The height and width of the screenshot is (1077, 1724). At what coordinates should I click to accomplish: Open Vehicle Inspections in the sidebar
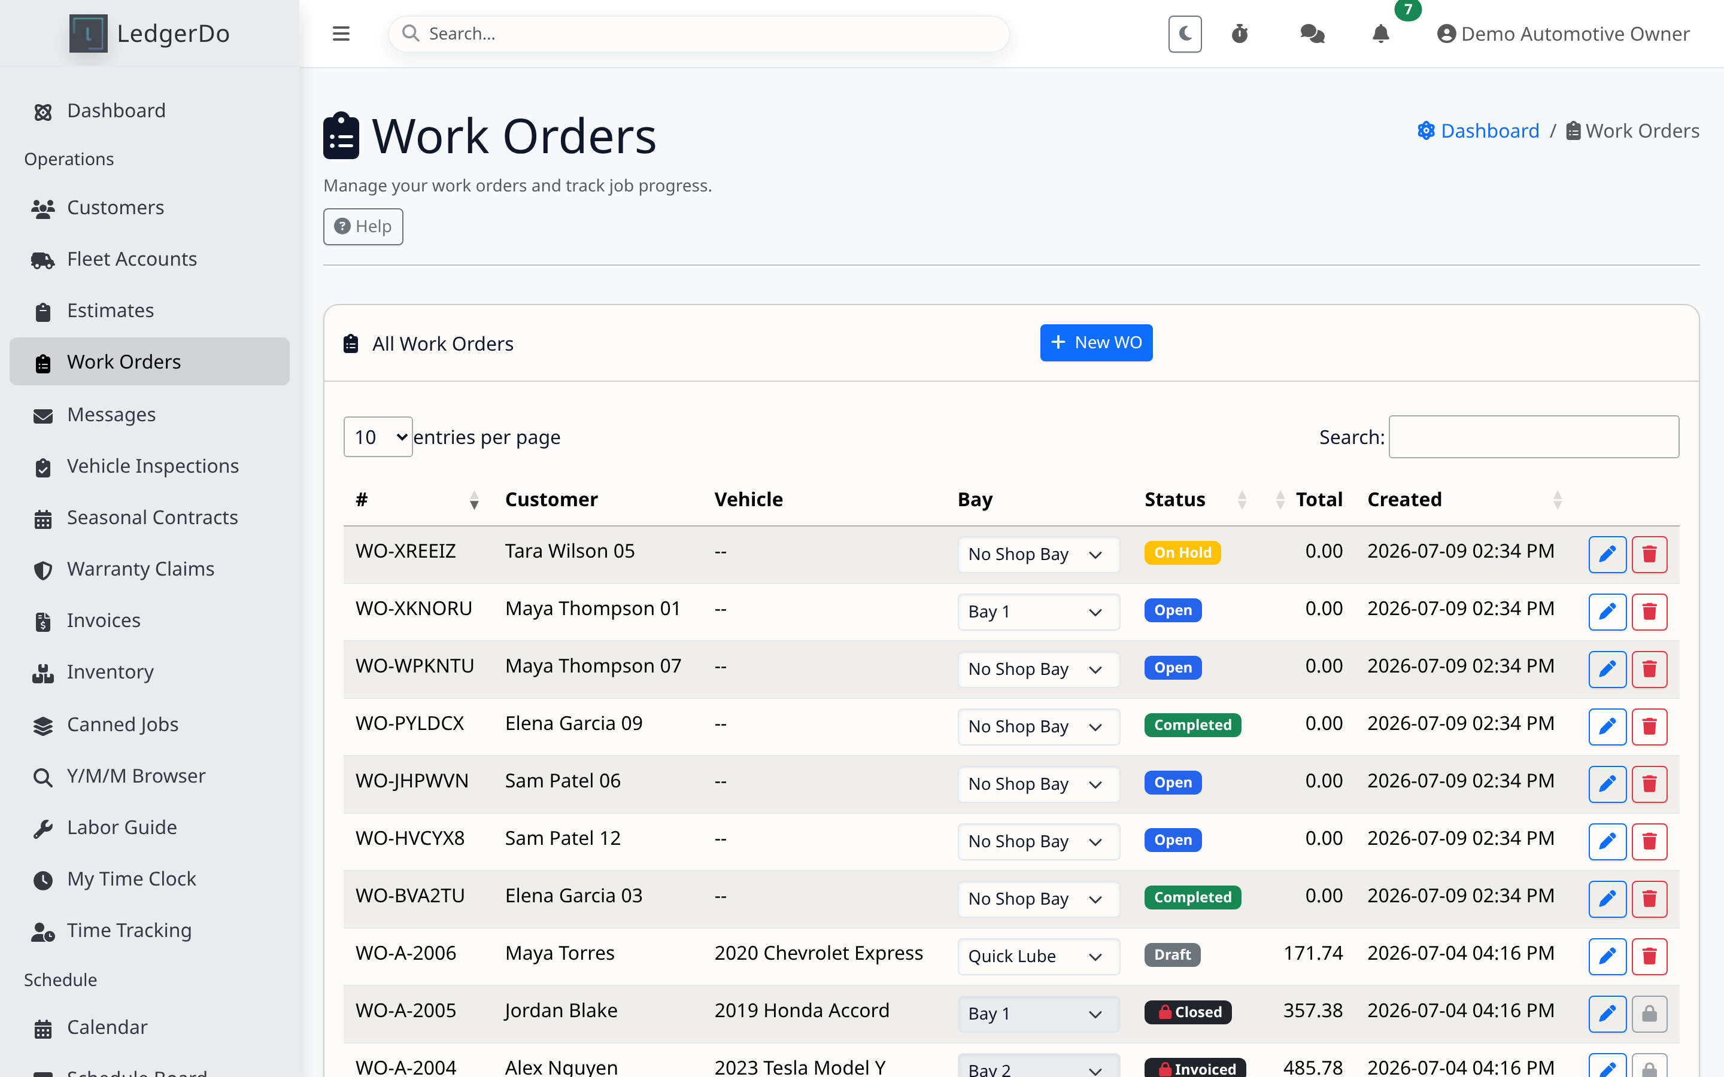(150, 466)
